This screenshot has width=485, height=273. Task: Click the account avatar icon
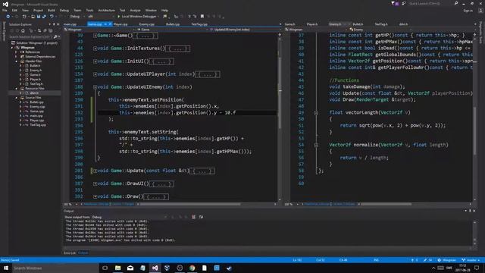coord(480,10)
